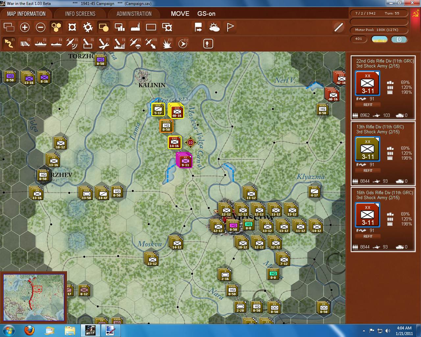
Task: Select the F5 air recon mode
Action: 72,43
